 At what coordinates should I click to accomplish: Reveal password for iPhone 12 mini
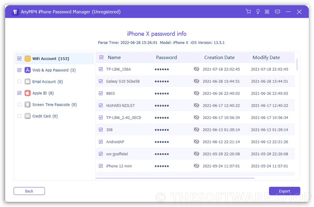tap(196, 166)
